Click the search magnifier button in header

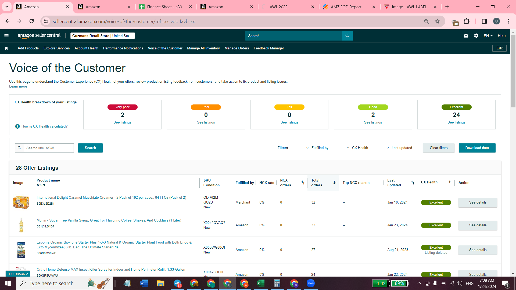[x=347, y=36]
